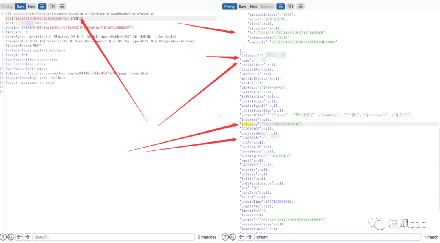The image size is (440, 243).
Task: Click the Content-Type application/json header
Action: point(35,50)
